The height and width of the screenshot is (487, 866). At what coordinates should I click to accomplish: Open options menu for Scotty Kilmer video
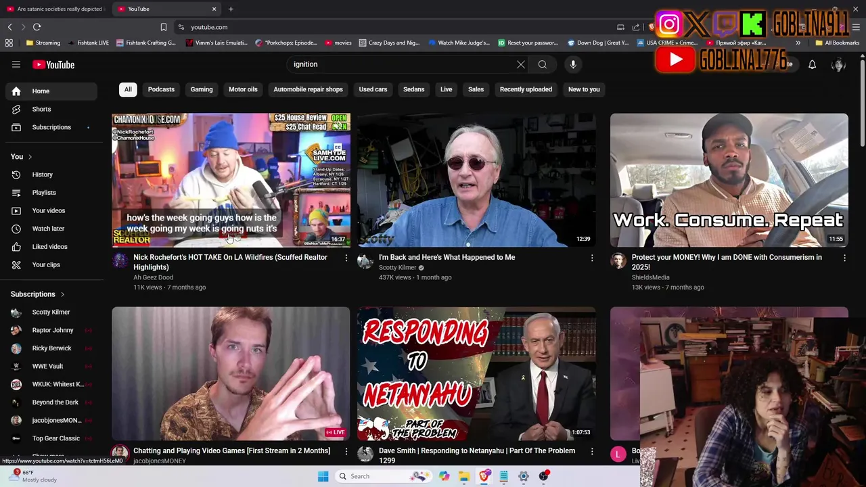pos(592,258)
